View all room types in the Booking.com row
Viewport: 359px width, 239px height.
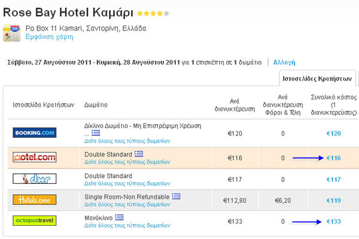coord(127,141)
